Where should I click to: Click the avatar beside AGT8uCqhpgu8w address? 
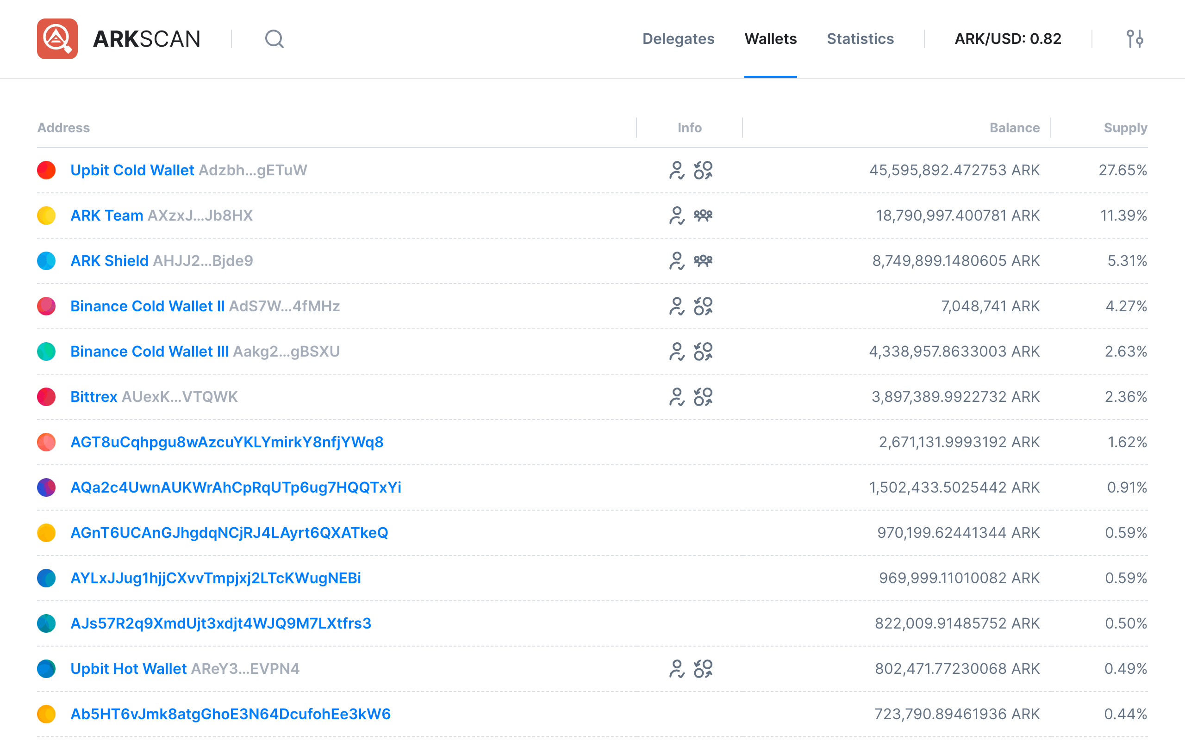pos(46,442)
